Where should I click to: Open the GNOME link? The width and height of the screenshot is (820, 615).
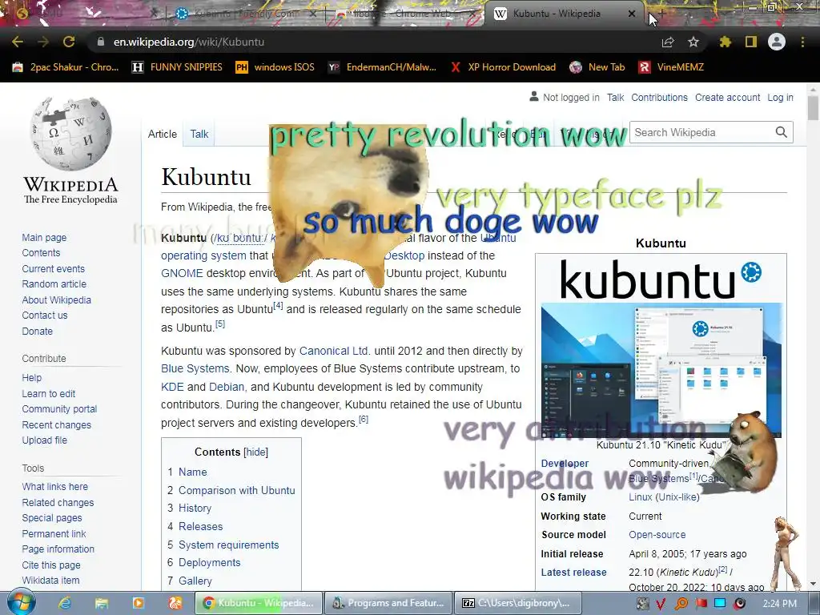(182, 274)
